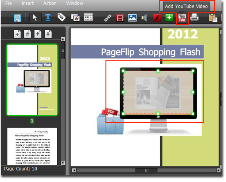Click the price tag icon
Viewport: 226px width, 182px height.
[62, 17]
